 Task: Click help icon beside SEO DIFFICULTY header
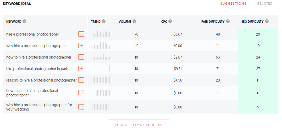pyautogui.click(x=267, y=21)
